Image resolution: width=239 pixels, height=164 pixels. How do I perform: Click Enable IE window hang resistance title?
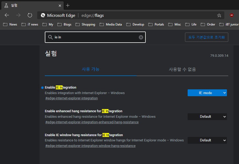tap(84, 135)
